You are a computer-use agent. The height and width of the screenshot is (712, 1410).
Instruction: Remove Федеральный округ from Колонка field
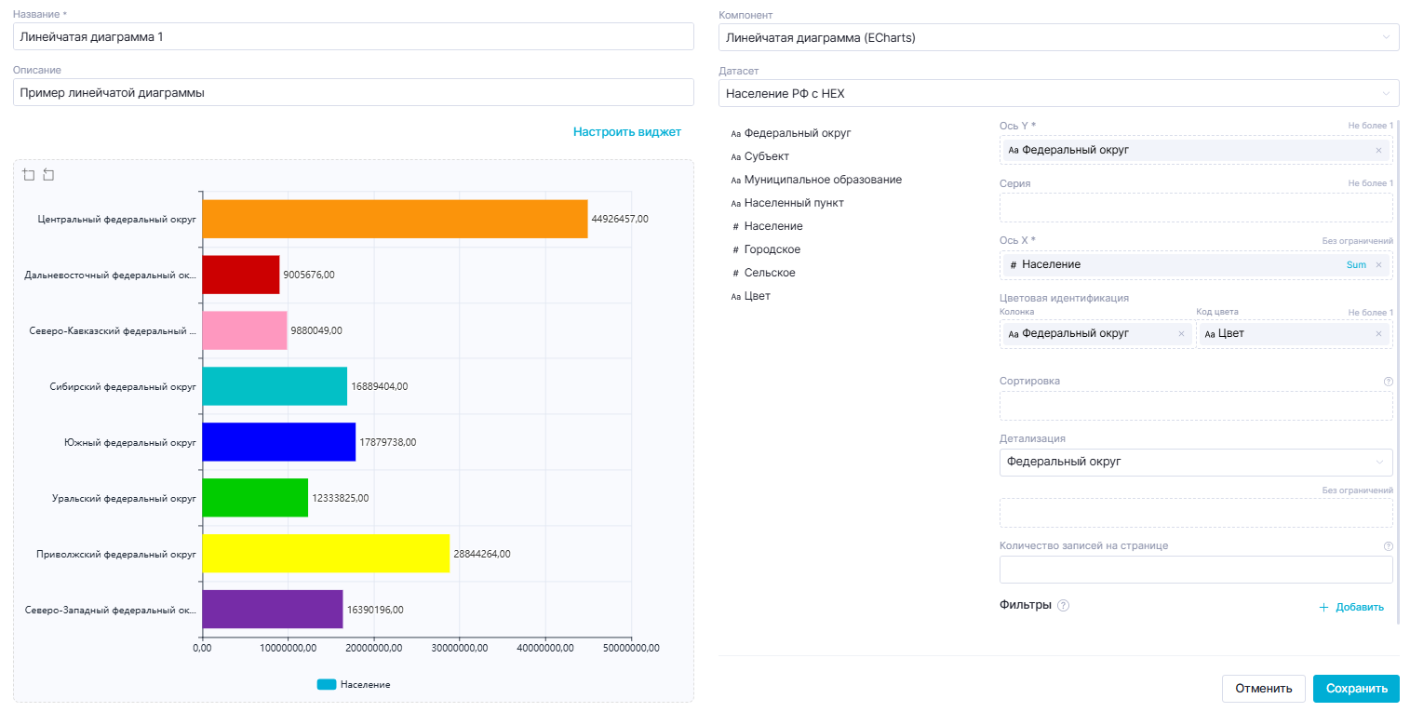click(x=1181, y=334)
